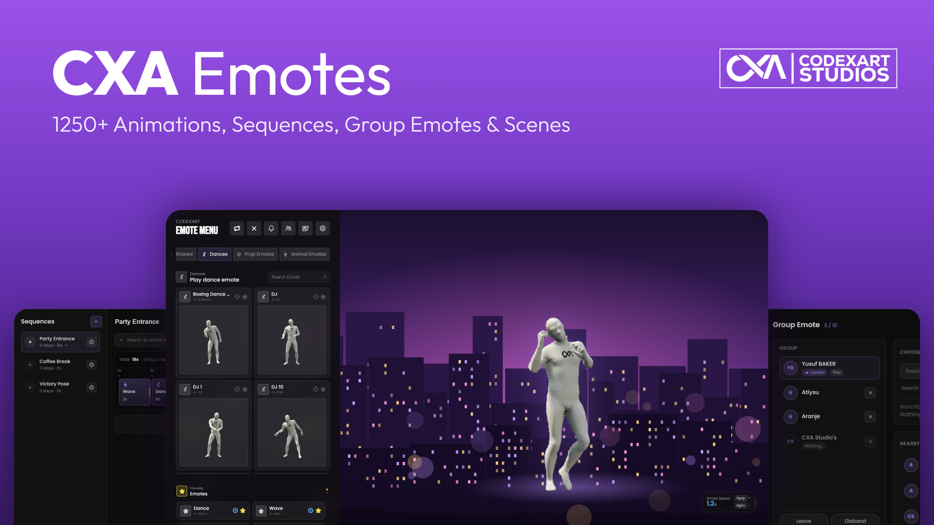Open the settings gear icon in Emote Menu

tap(323, 229)
